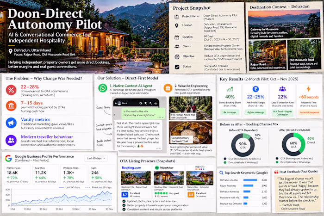Click the search magnifier icon by Top Search Keywords

221,173
